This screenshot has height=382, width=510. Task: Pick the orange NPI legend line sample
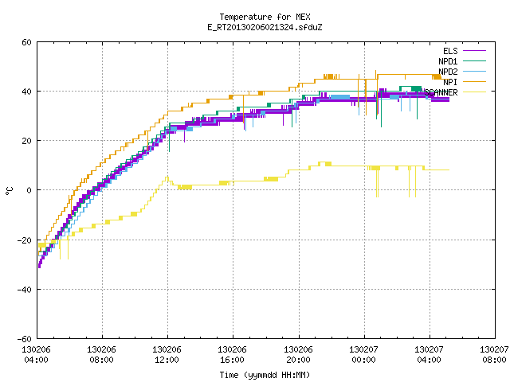[x=475, y=81]
